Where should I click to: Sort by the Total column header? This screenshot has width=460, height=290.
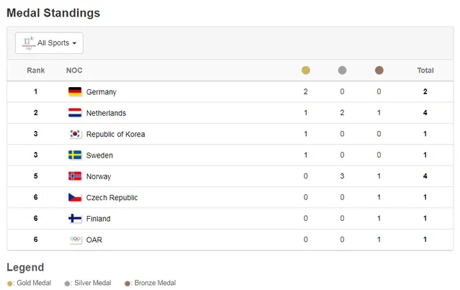point(425,71)
